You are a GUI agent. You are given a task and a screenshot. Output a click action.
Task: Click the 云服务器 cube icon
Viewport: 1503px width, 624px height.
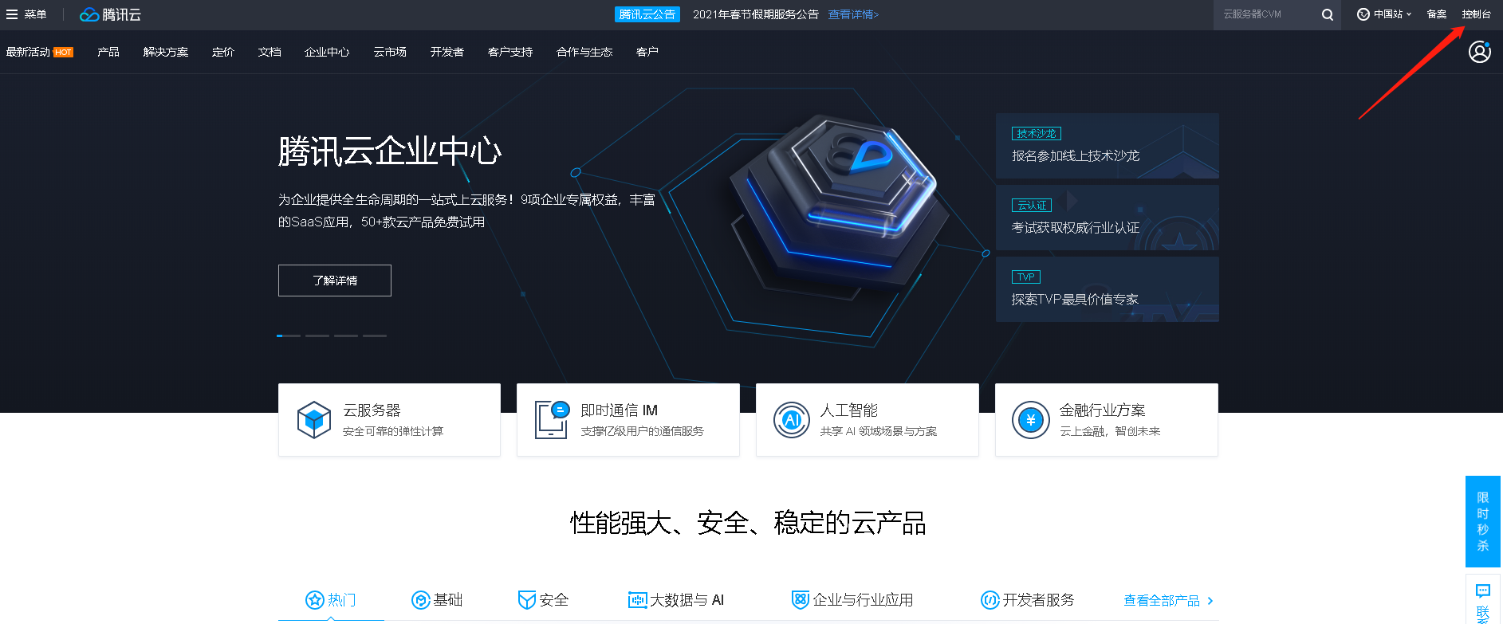coord(314,419)
